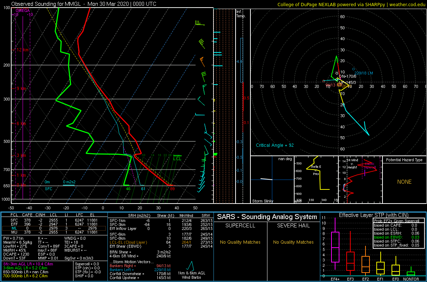The image size is (427, 282).
Task: Click the Bunkers Left = row
Action: point(141,270)
